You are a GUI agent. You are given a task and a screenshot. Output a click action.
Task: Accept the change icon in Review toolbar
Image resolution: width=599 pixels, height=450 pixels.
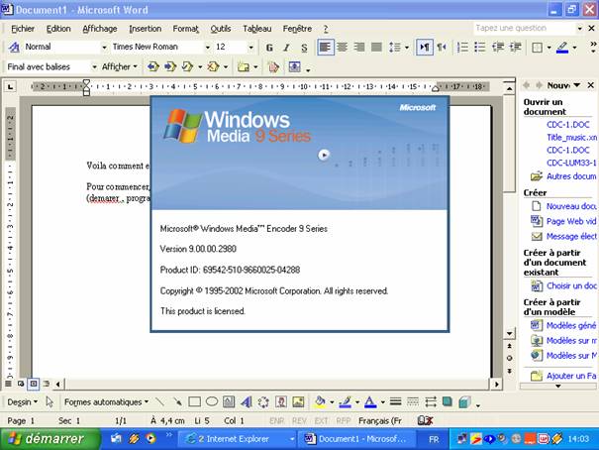(x=187, y=67)
